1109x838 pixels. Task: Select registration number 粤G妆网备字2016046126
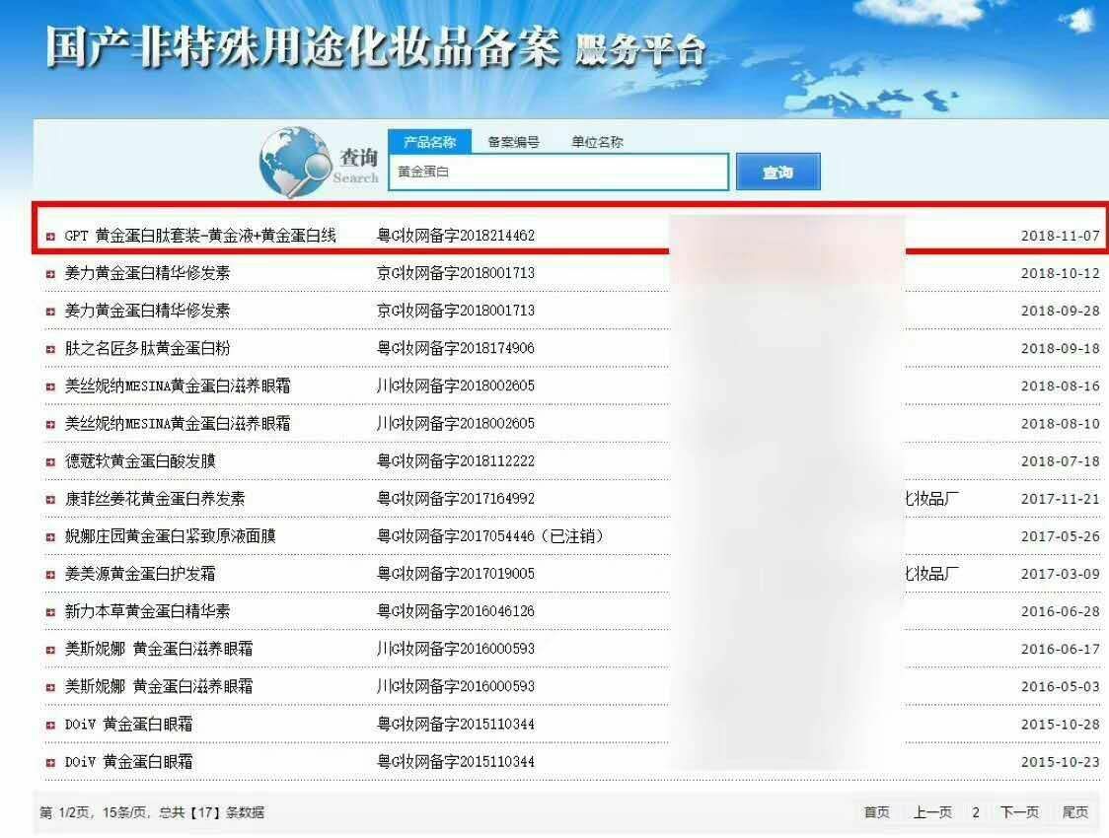(456, 612)
